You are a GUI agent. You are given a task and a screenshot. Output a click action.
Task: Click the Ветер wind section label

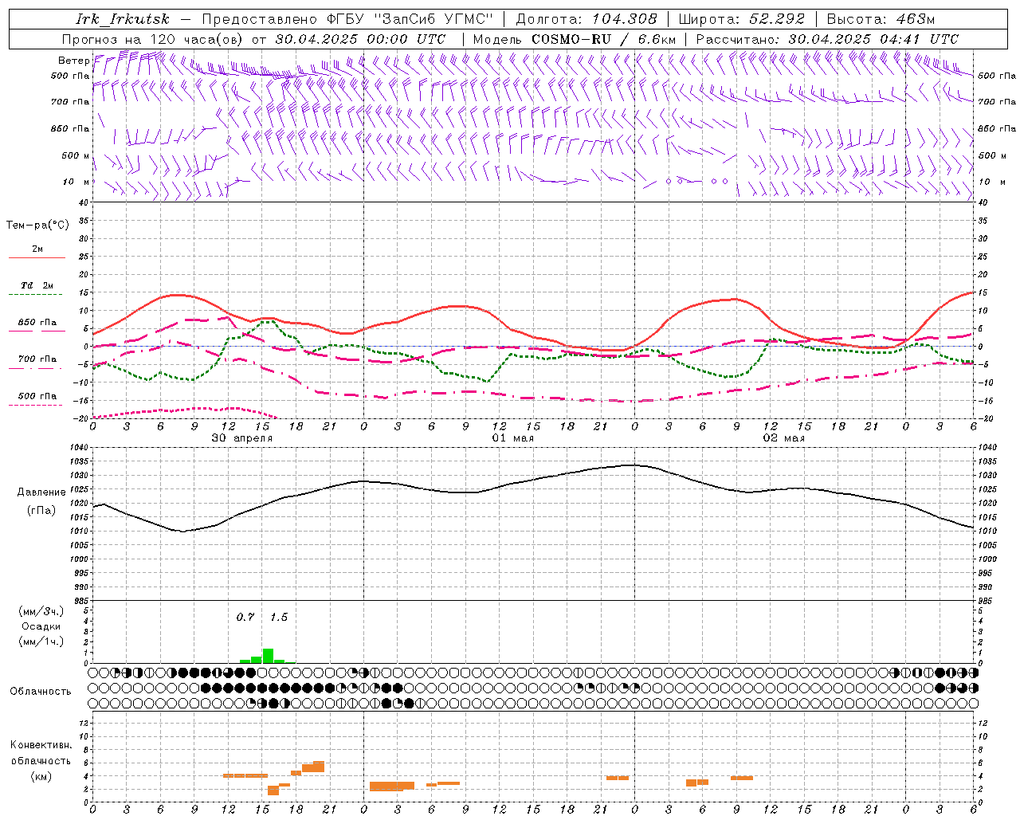[73, 61]
